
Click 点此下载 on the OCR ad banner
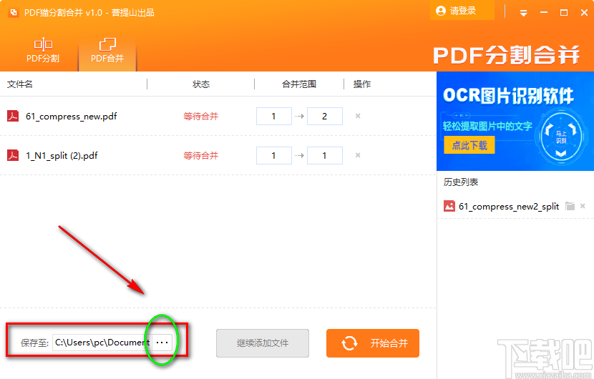469,145
